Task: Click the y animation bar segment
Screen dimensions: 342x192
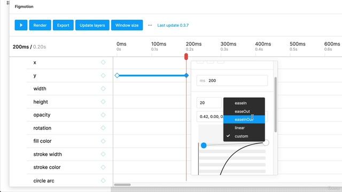Action: coord(152,76)
